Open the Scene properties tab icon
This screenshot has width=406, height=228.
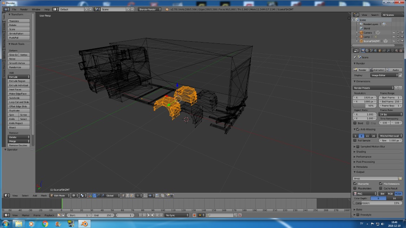[x=371, y=51]
